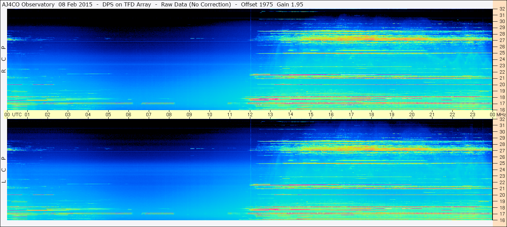
Task: Click the 17 frequency label of the LCP panel
Action: pos(502,214)
